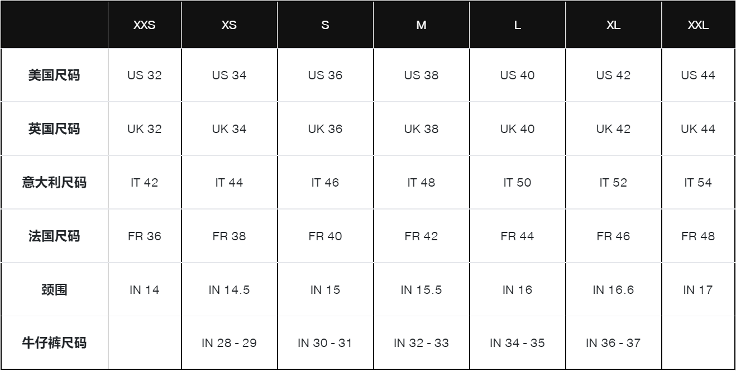The height and width of the screenshot is (371, 736).
Task: Click the IN 16.6 neck size cell
Action: coord(613,290)
